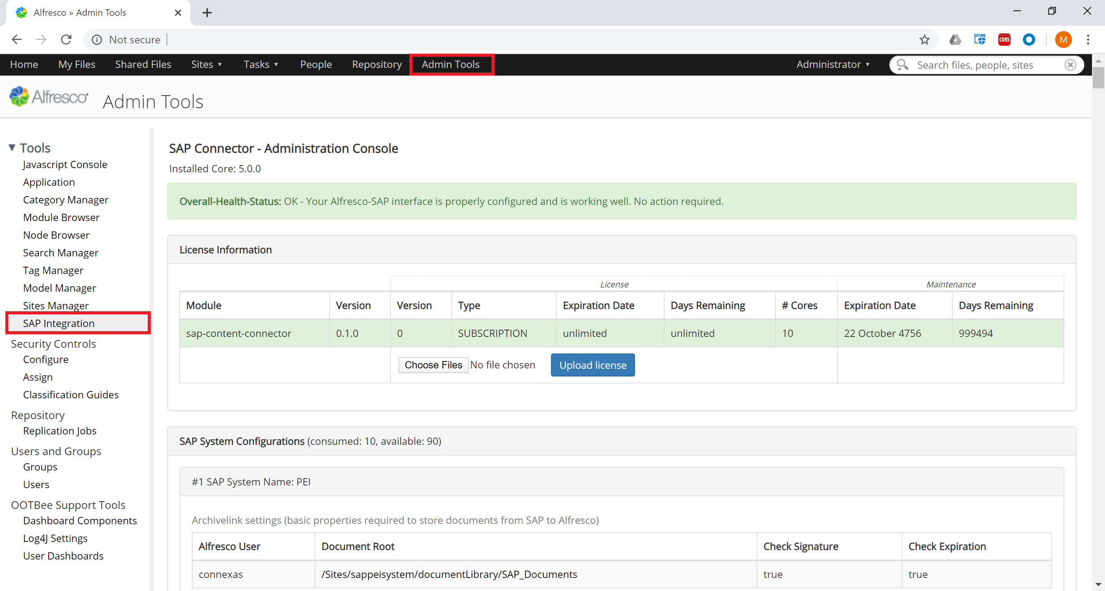Click the Not secure info icon
This screenshot has height=591, width=1105.
click(97, 40)
